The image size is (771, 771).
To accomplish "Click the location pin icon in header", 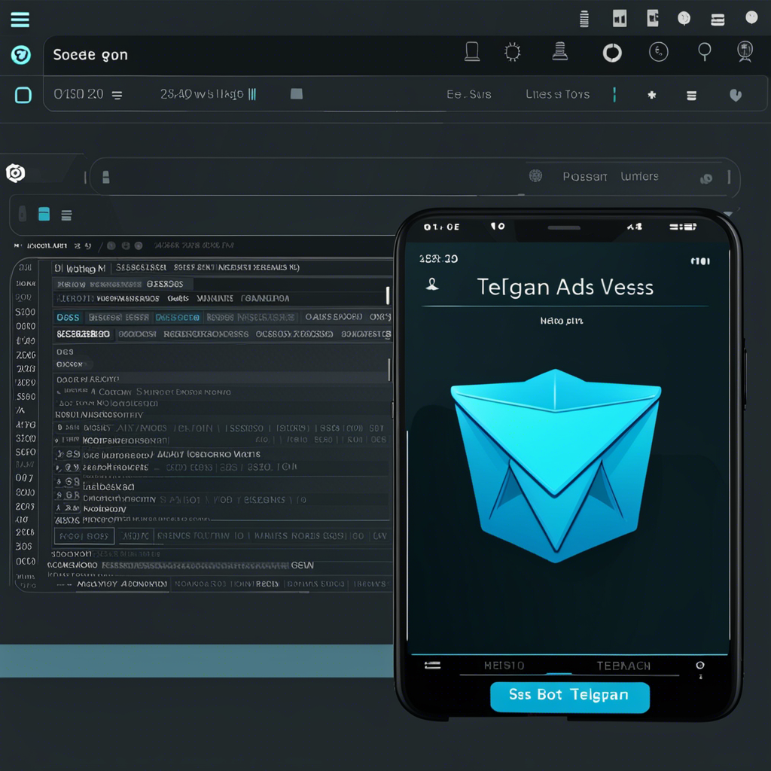I will (x=705, y=51).
